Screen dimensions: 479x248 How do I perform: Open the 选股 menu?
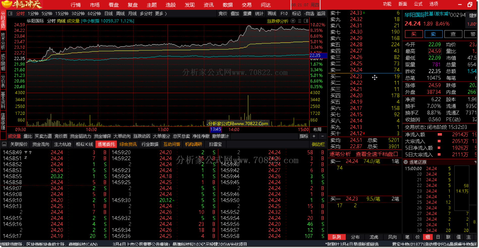click(171, 5)
